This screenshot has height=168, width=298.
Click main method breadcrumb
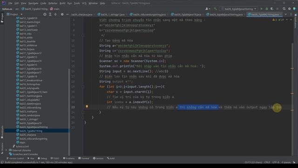55,9
